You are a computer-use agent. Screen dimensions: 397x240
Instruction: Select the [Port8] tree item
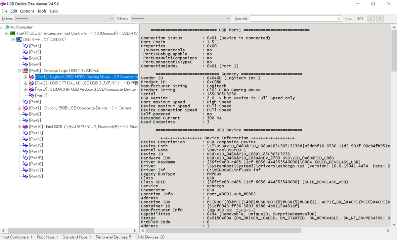point(35,114)
